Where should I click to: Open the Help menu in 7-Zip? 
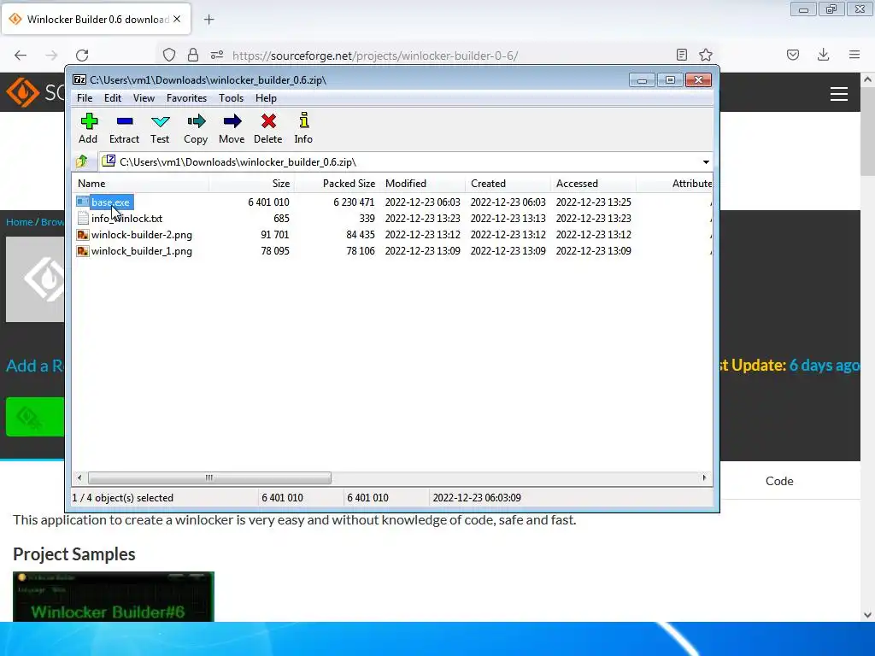tap(267, 98)
